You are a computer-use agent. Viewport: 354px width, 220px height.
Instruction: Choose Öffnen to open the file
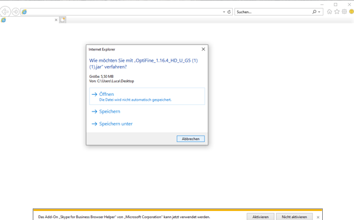pos(147,97)
